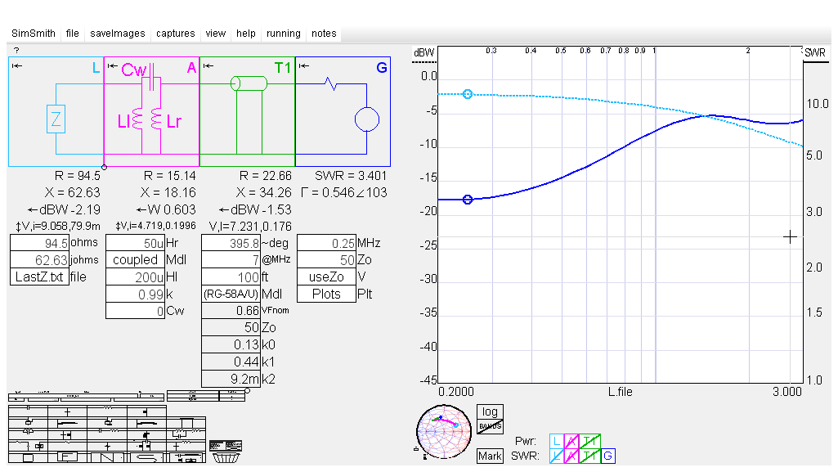The height and width of the screenshot is (472, 838).
Task: Choose the palette block with a diagonal line
Action: pos(107,457)
